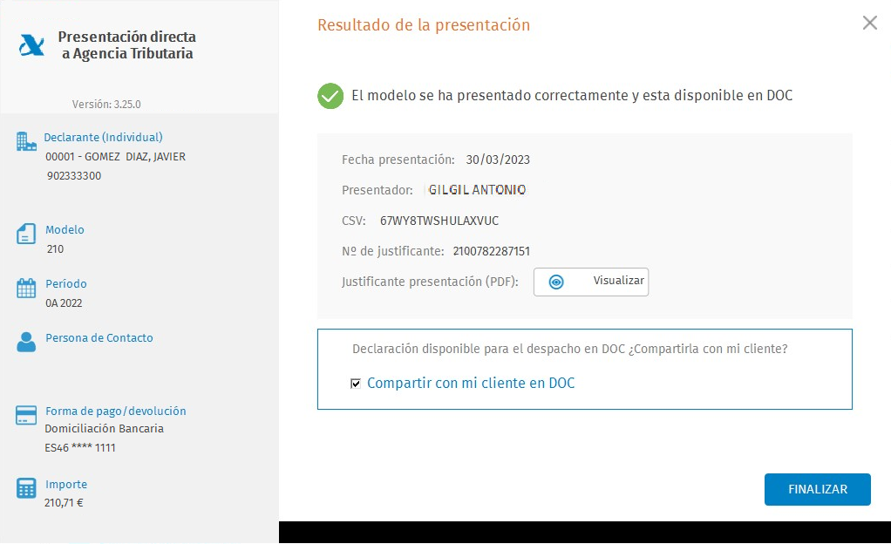
Task: Click the Modelo document icon
Action: click(x=26, y=234)
